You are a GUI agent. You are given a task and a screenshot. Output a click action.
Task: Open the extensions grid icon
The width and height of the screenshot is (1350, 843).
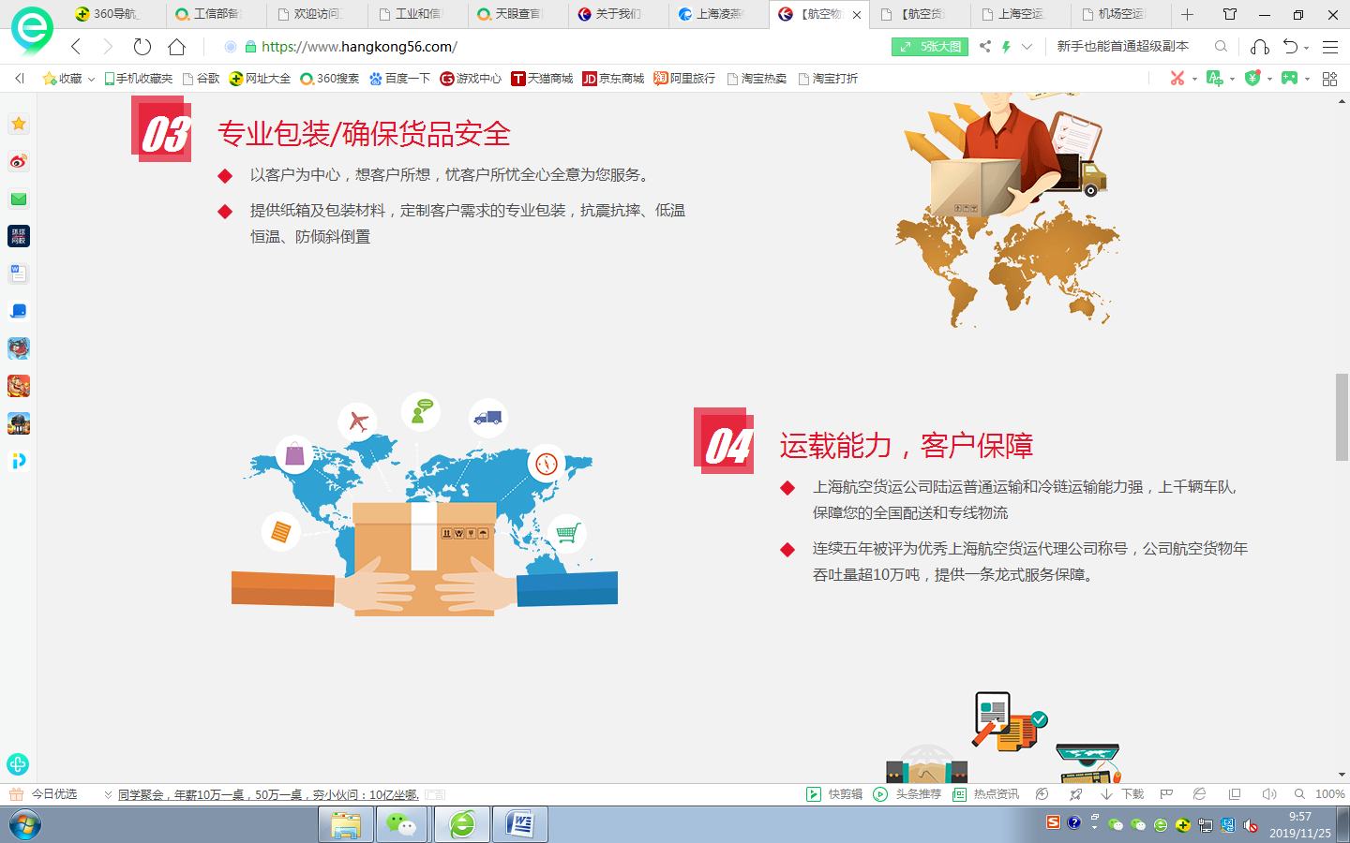click(x=1329, y=79)
